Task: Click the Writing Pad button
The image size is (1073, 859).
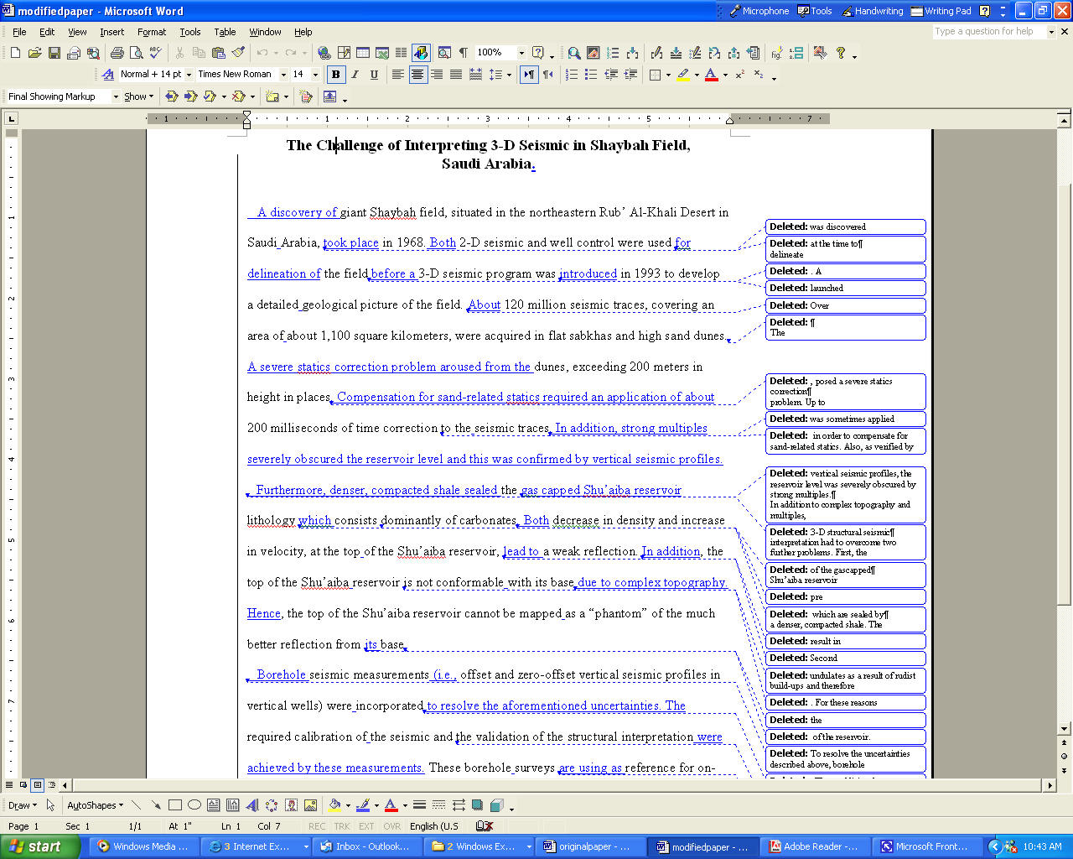Action: click(941, 11)
